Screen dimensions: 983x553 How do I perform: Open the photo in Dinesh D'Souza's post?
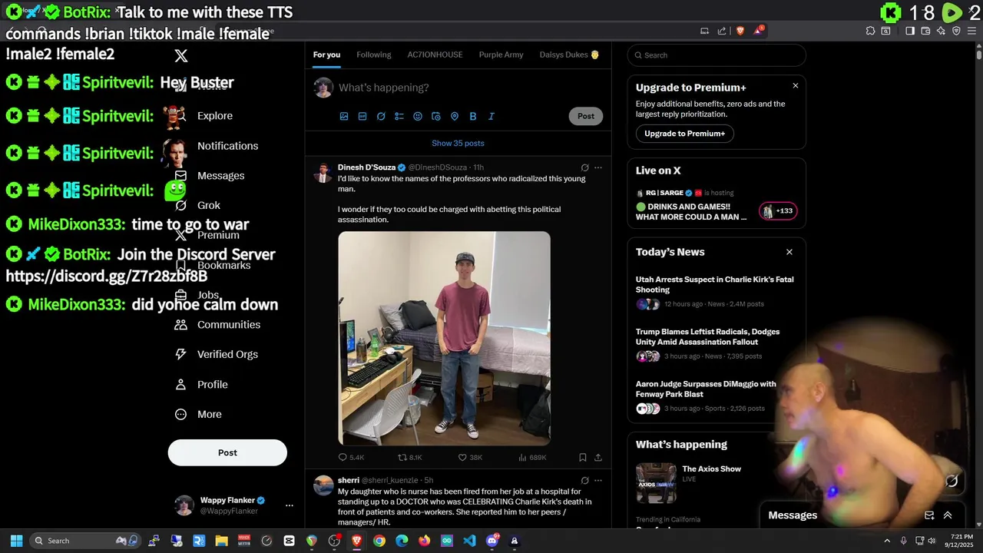tap(444, 339)
